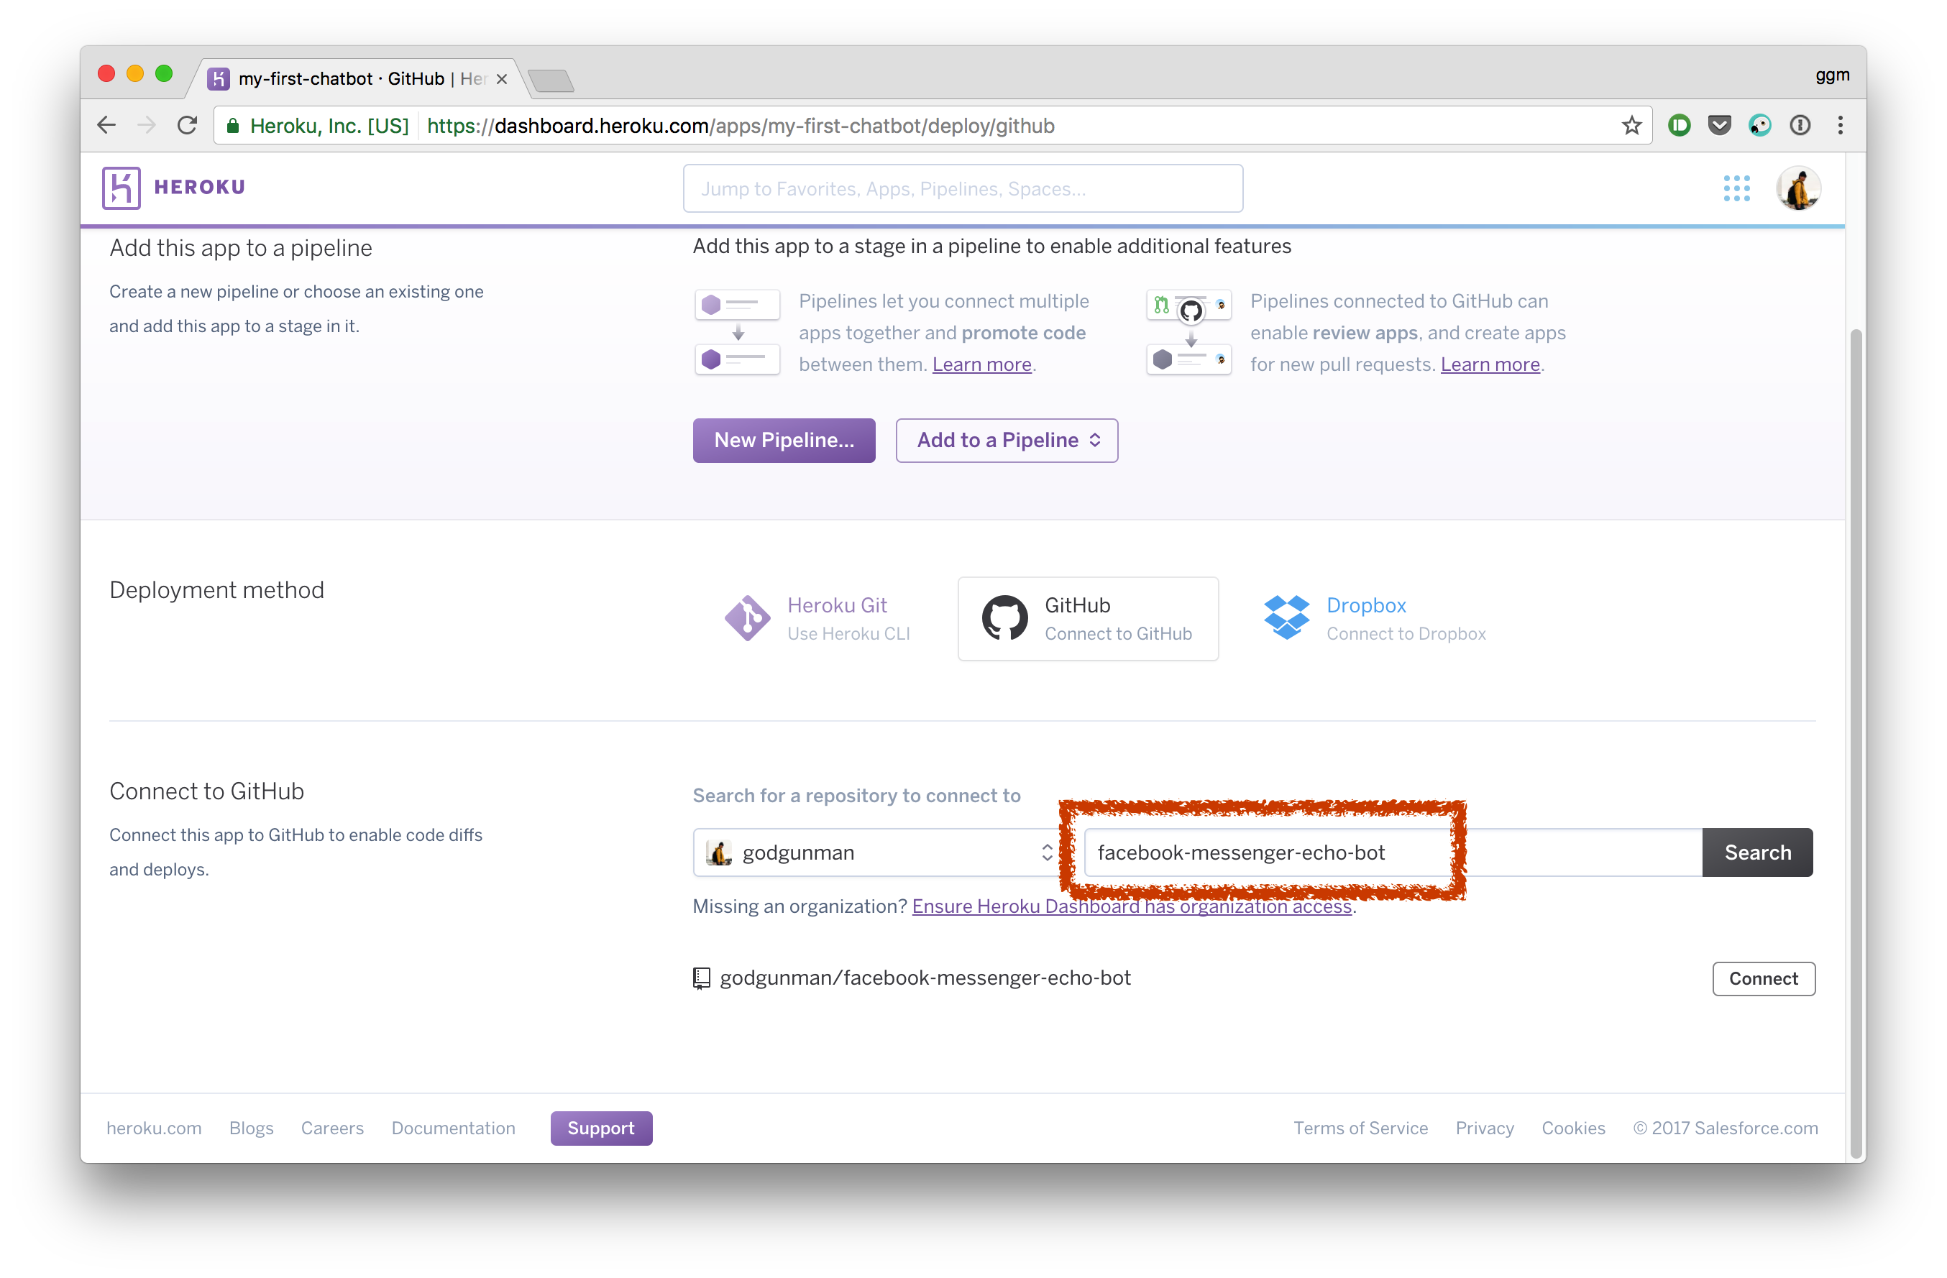The width and height of the screenshot is (1947, 1278).
Task: Click the HEROKU wordmark text
Action: 200,188
